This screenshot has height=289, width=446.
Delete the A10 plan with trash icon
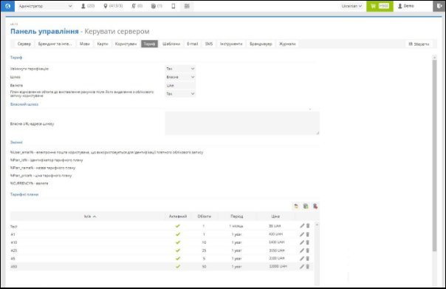point(308,242)
